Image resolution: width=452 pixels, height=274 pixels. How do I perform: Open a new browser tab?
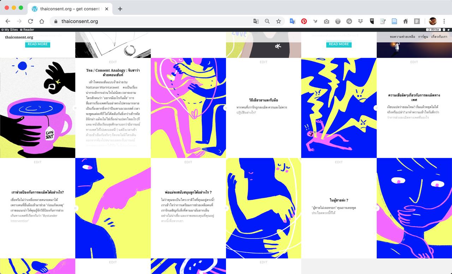(120, 9)
